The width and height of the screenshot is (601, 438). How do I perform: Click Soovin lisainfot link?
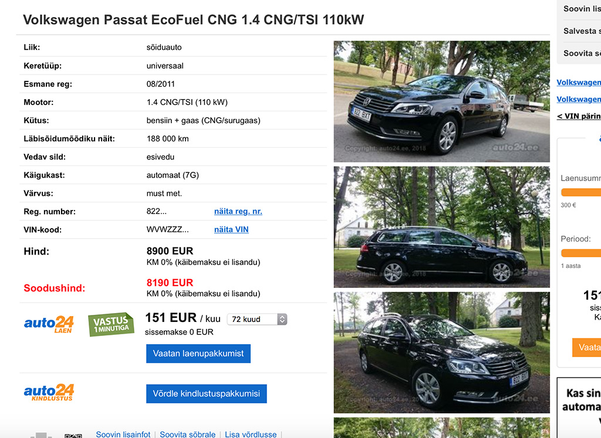(x=123, y=434)
